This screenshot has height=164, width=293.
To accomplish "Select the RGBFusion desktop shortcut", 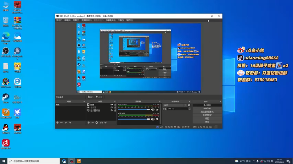I will point(6,83).
